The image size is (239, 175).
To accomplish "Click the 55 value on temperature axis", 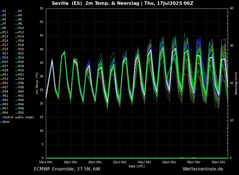I will 41,8.
